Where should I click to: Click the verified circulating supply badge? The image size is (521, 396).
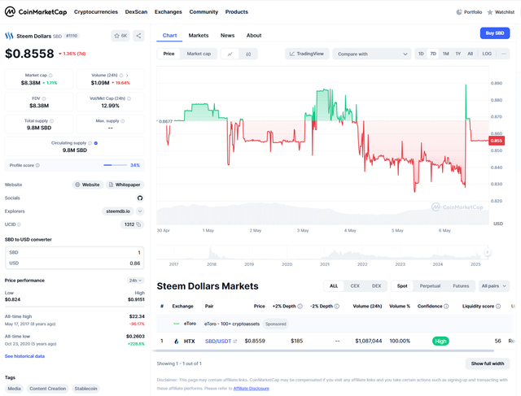coord(96,143)
